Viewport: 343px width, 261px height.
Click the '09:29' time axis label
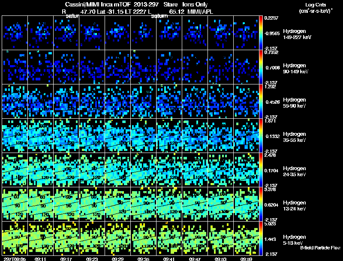pos(117,259)
